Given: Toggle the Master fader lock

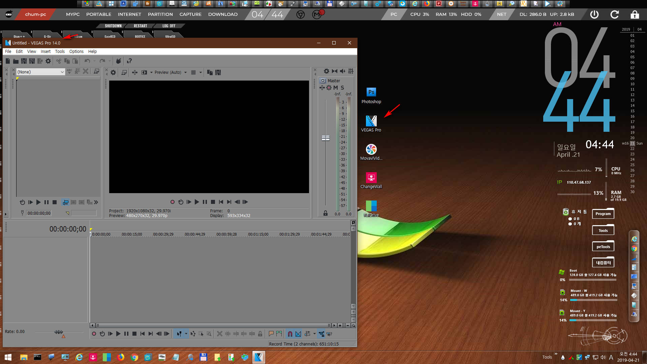Looking at the screenshot, I should coord(325,213).
